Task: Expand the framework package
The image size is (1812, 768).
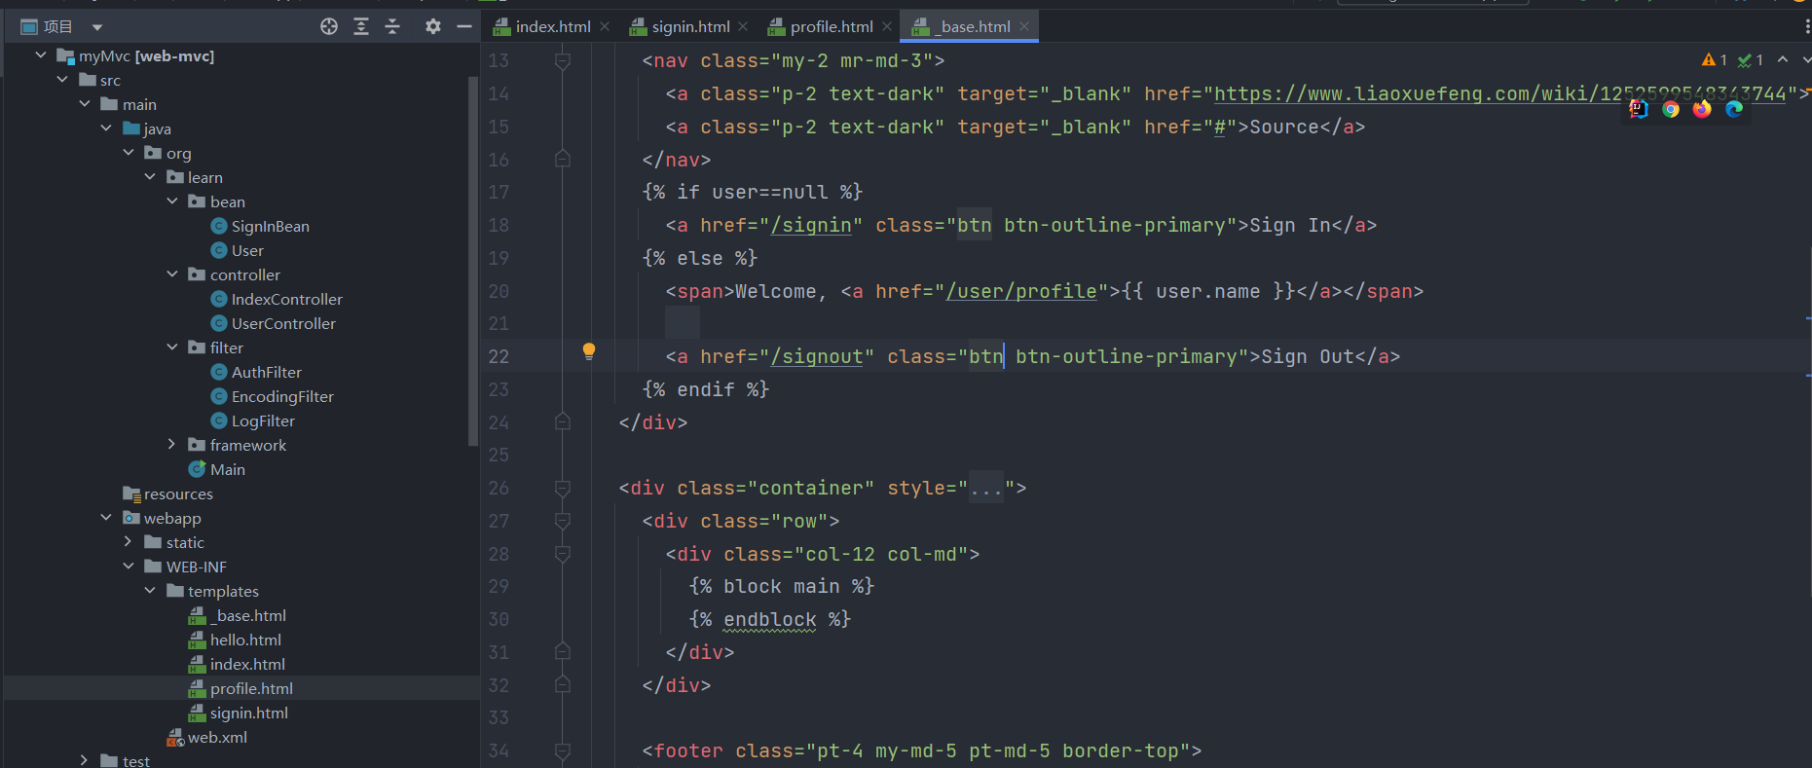Action: click(172, 445)
